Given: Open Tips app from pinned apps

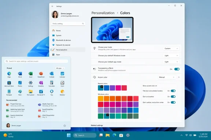Looking at the screenshot, I should click(x=52, y=93).
